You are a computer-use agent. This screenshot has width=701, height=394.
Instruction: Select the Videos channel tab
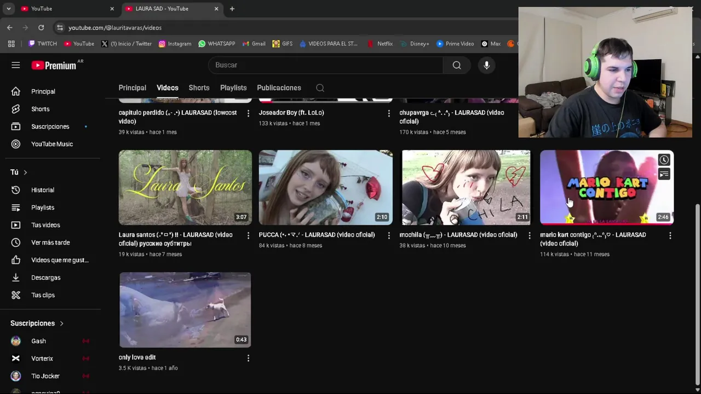pyautogui.click(x=168, y=88)
